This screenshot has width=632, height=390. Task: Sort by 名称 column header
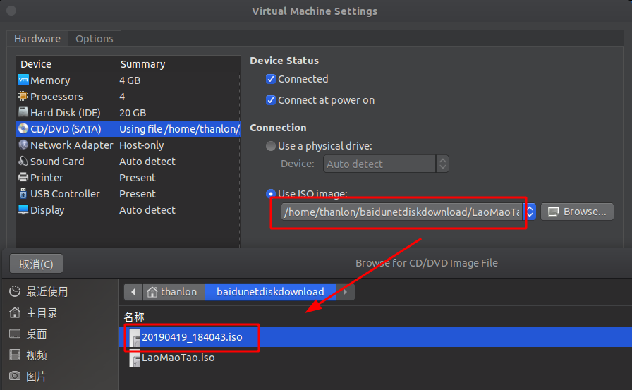coord(134,317)
